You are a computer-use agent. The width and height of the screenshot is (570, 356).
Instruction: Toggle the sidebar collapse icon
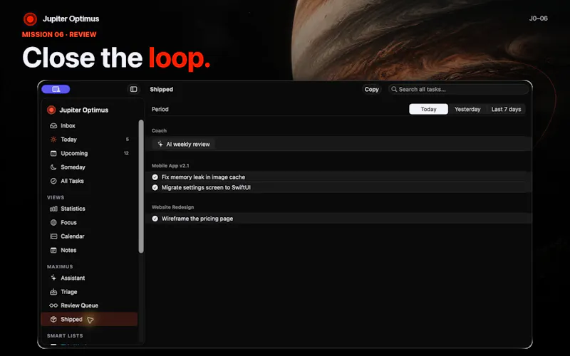(x=133, y=89)
